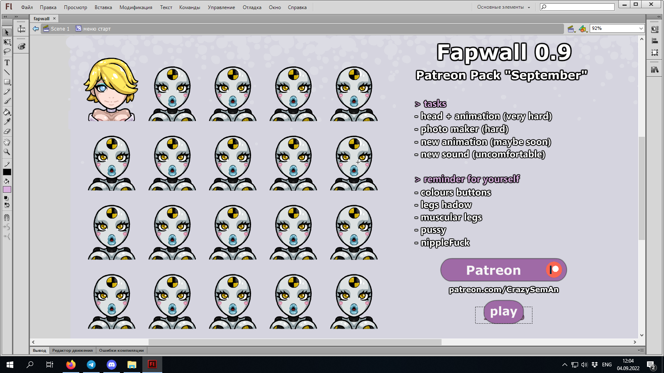Open the Properties panel icon
The width and height of the screenshot is (664, 373).
(655, 29)
